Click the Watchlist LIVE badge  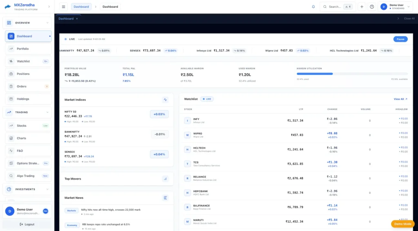(x=207, y=99)
